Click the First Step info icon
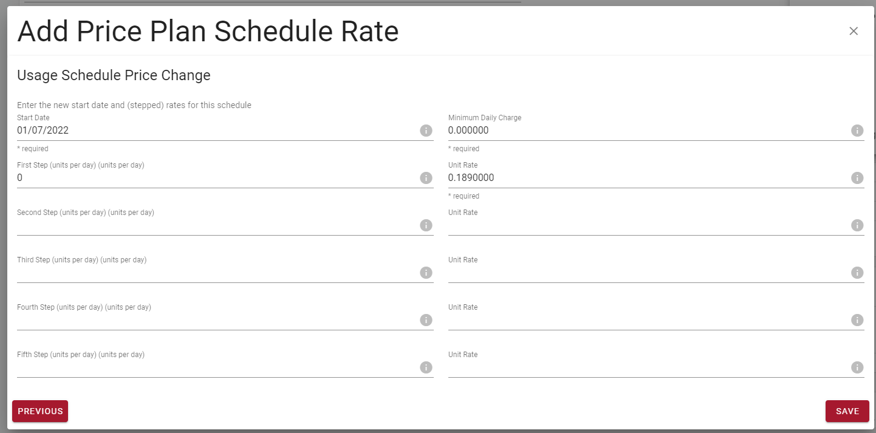This screenshot has width=876, height=433. (426, 178)
